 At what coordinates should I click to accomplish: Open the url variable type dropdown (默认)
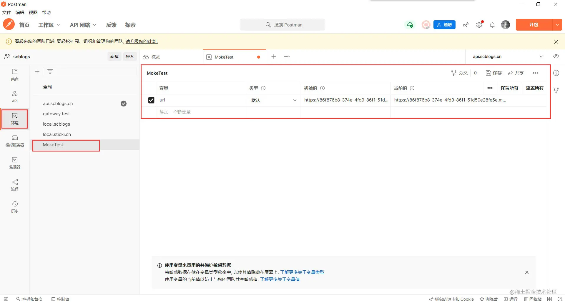click(274, 100)
